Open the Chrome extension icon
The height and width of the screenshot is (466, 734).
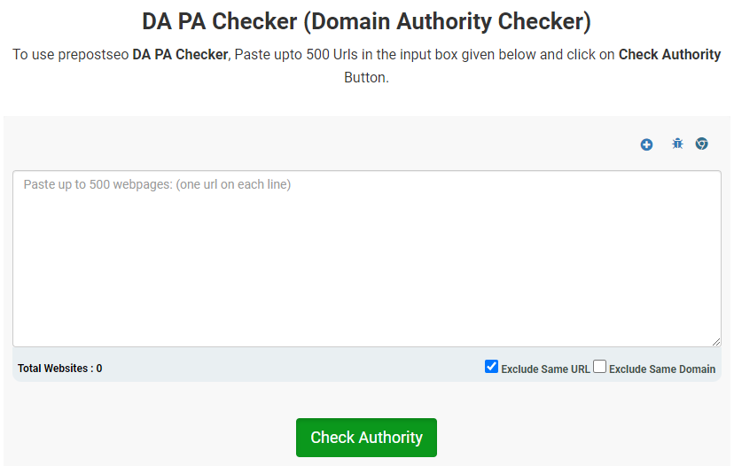[x=701, y=144]
